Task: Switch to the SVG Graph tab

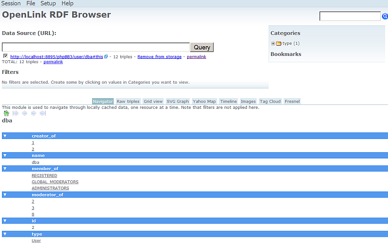Action: point(178,102)
